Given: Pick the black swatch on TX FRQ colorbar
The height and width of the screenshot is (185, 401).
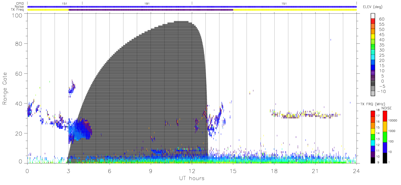Looking at the screenshot, I should tap(373, 160).
